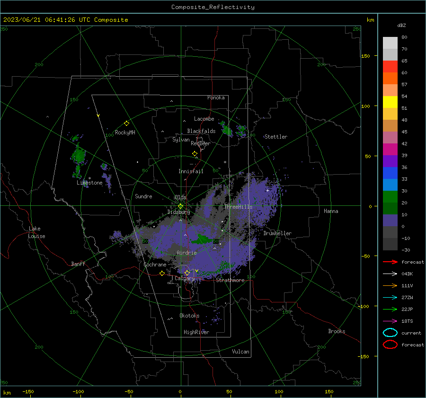Click the Sylvan label

pos(181,140)
